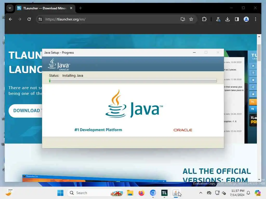Close the TLauncher browser tab
Image resolution: width=266 pixels, height=199 pixels.
click(x=71, y=8)
